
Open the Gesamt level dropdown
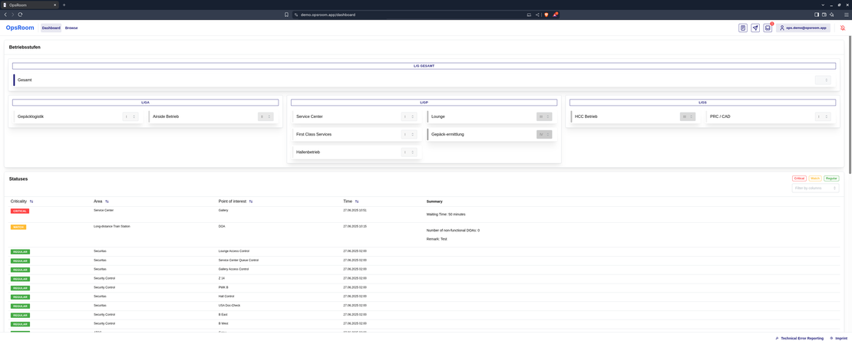pyautogui.click(x=823, y=80)
